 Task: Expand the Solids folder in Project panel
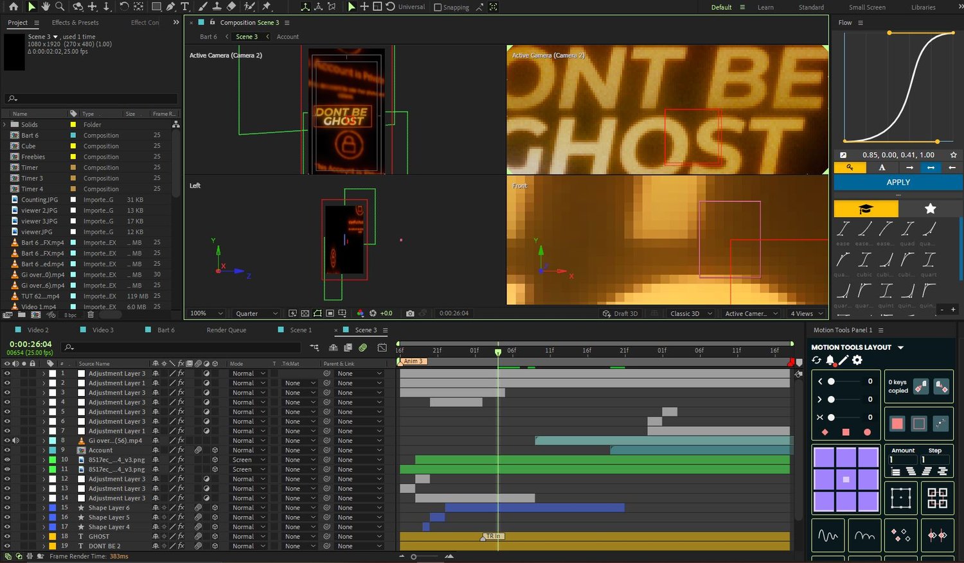point(5,125)
